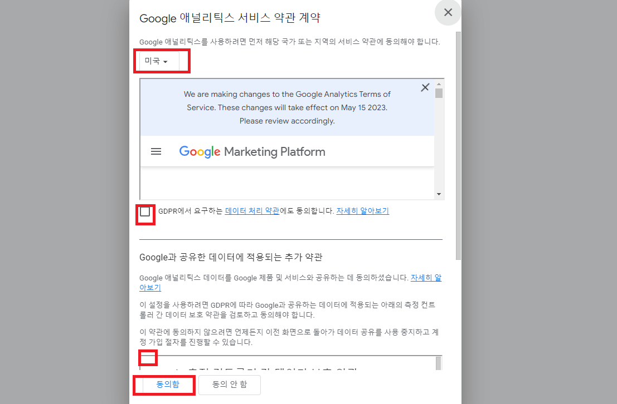Click the notice text 'Please review accordingly.'
Image resolution: width=617 pixels, height=404 pixels.
[x=287, y=121]
